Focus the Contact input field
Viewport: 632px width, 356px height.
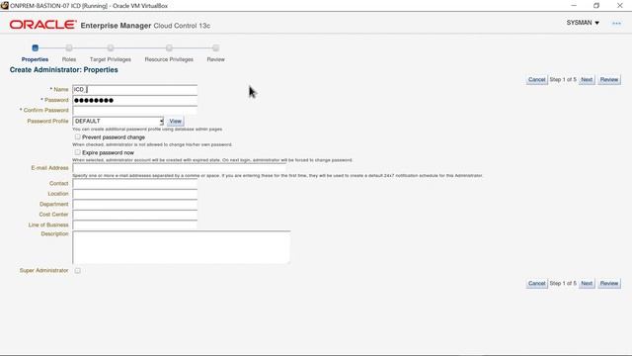pos(135,184)
